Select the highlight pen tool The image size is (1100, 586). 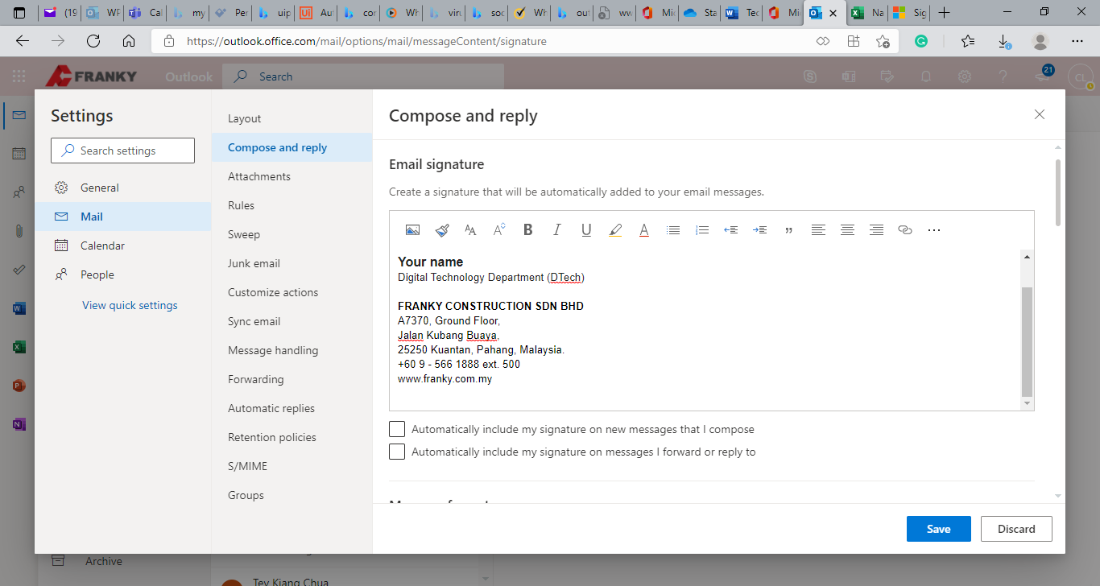point(615,230)
